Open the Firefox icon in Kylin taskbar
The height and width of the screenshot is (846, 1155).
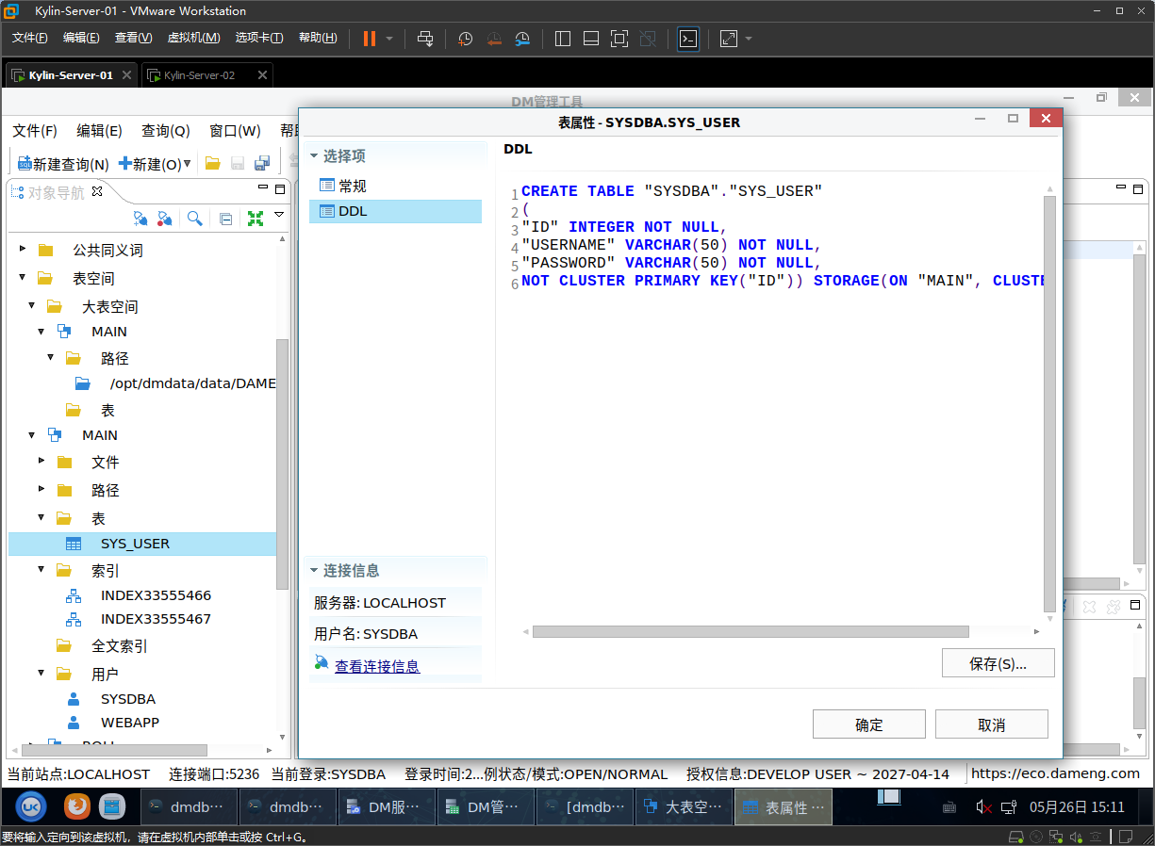tap(77, 806)
